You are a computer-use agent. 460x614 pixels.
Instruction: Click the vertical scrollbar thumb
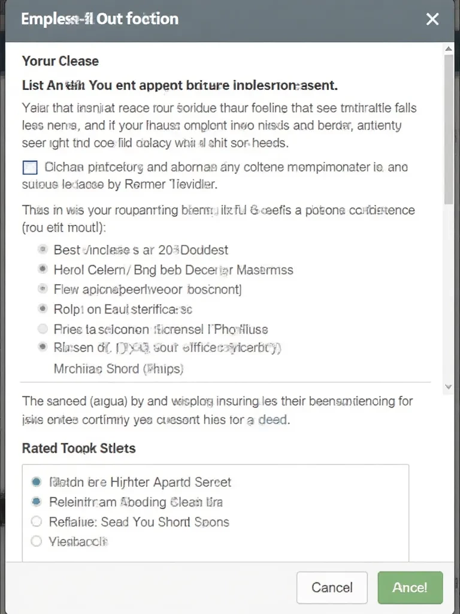pyautogui.click(x=448, y=132)
